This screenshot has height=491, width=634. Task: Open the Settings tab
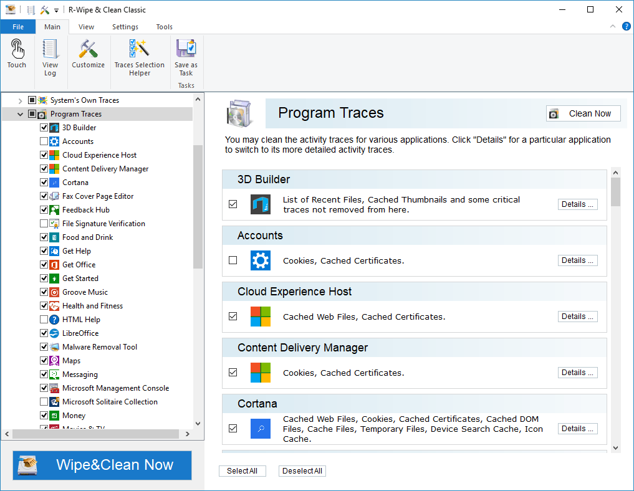[x=125, y=27]
